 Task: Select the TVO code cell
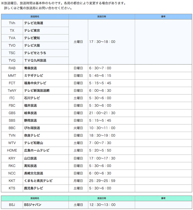(x=12, y=46)
